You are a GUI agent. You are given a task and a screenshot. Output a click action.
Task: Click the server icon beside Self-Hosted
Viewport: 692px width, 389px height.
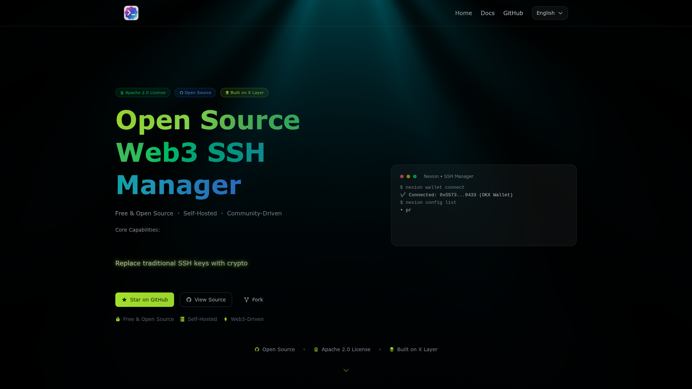pyautogui.click(x=182, y=319)
